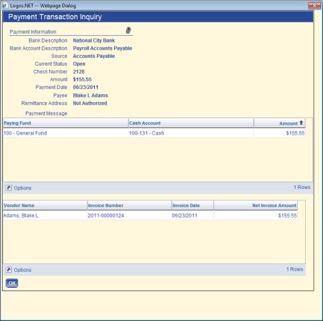
Task: Open Options icon under Paying Fund grid
Action: pyautogui.click(x=9, y=188)
